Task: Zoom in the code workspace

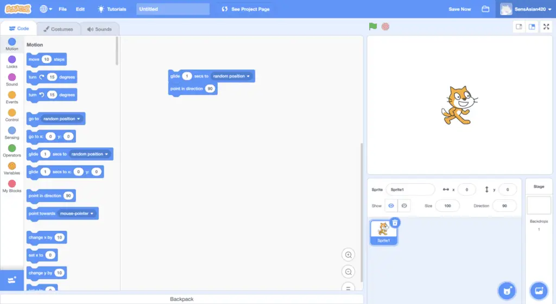Action: click(x=348, y=255)
